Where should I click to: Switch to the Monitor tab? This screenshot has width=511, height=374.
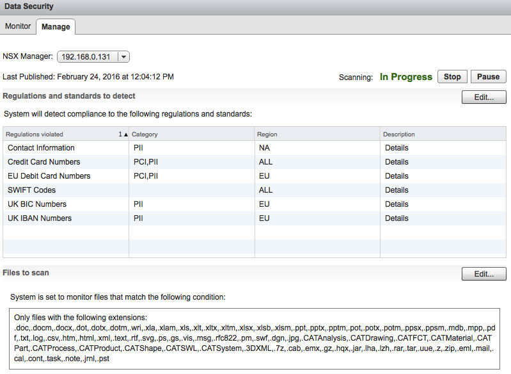tap(18, 26)
